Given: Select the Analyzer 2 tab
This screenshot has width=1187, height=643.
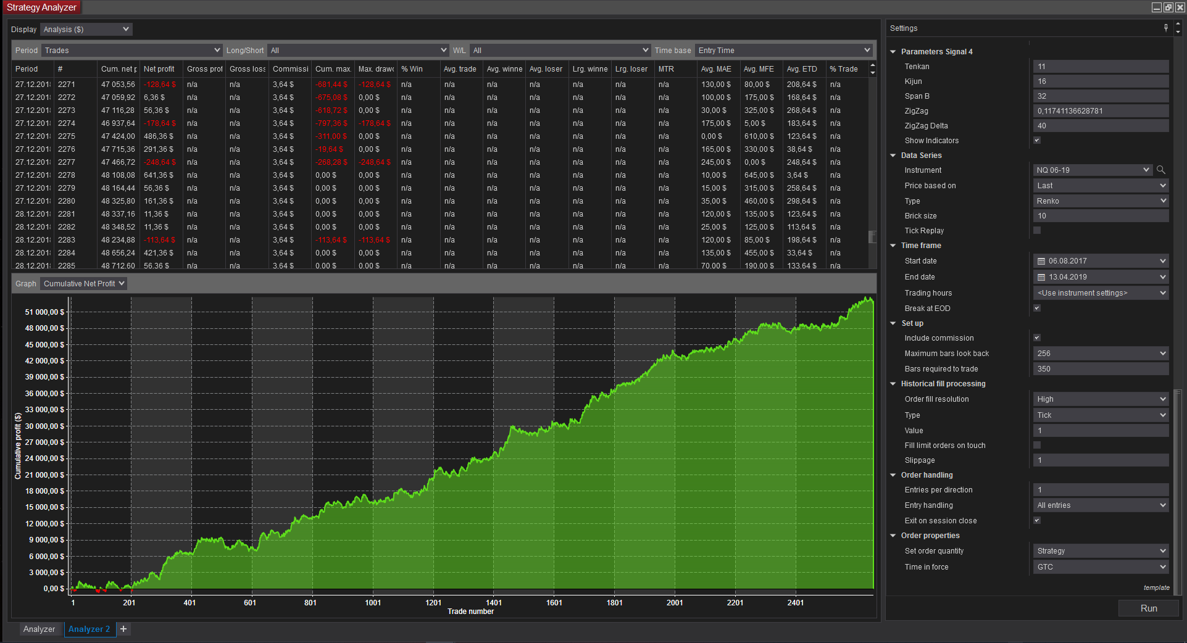Looking at the screenshot, I should click(x=89, y=629).
